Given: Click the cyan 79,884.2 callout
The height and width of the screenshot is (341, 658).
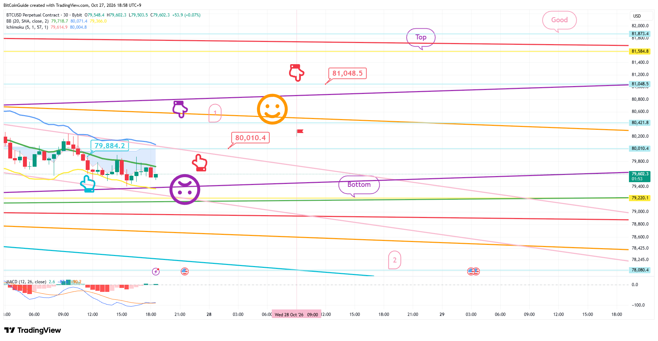Looking at the screenshot, I should [110, 146].
